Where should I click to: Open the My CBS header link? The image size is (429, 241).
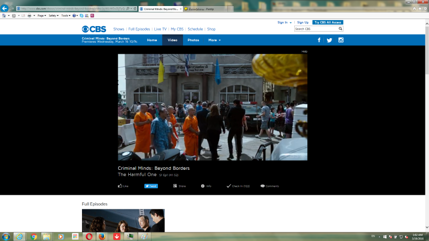click(177, 29)
